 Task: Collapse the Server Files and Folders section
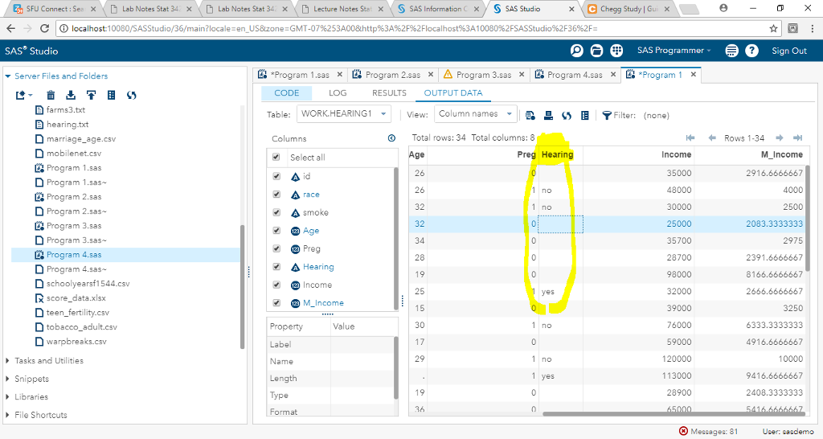tap(8, 76)
